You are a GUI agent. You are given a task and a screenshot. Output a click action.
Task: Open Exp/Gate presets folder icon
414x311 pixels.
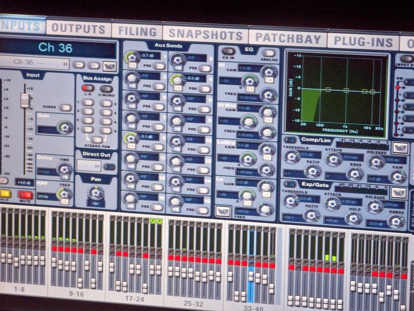(x=399, y=193)
